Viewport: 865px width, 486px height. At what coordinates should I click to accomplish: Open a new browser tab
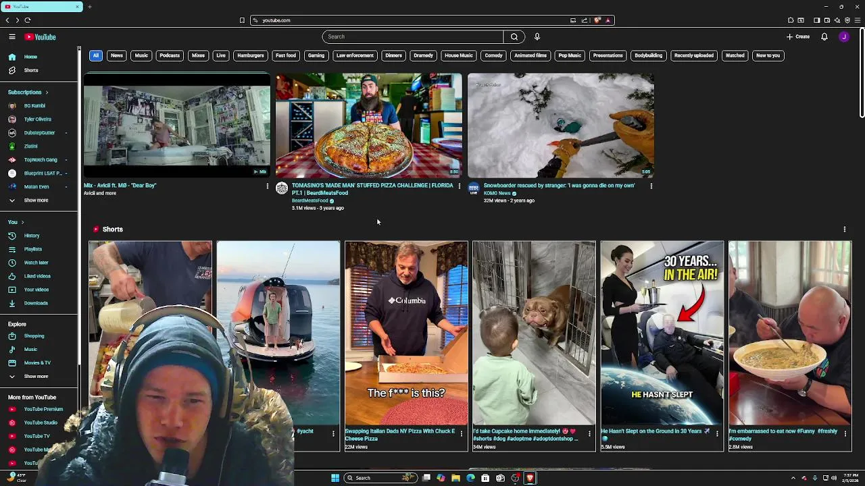(x=89, y=7)
